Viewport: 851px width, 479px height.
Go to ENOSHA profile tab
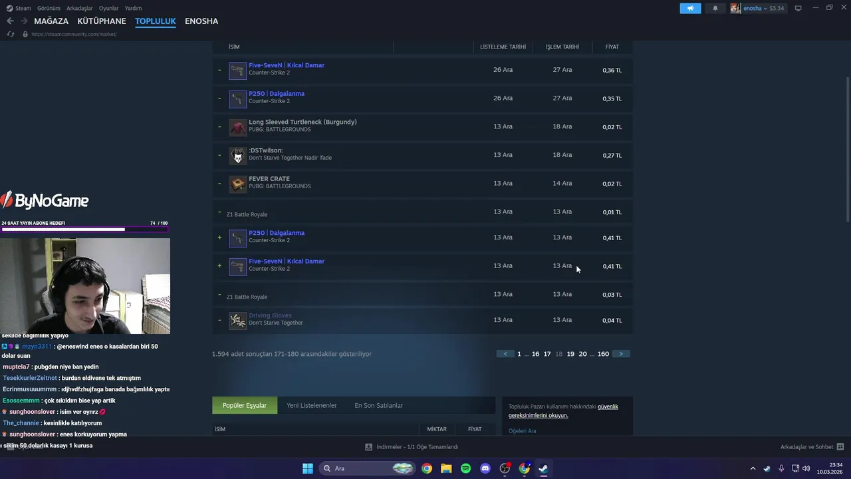coord(201,21)
